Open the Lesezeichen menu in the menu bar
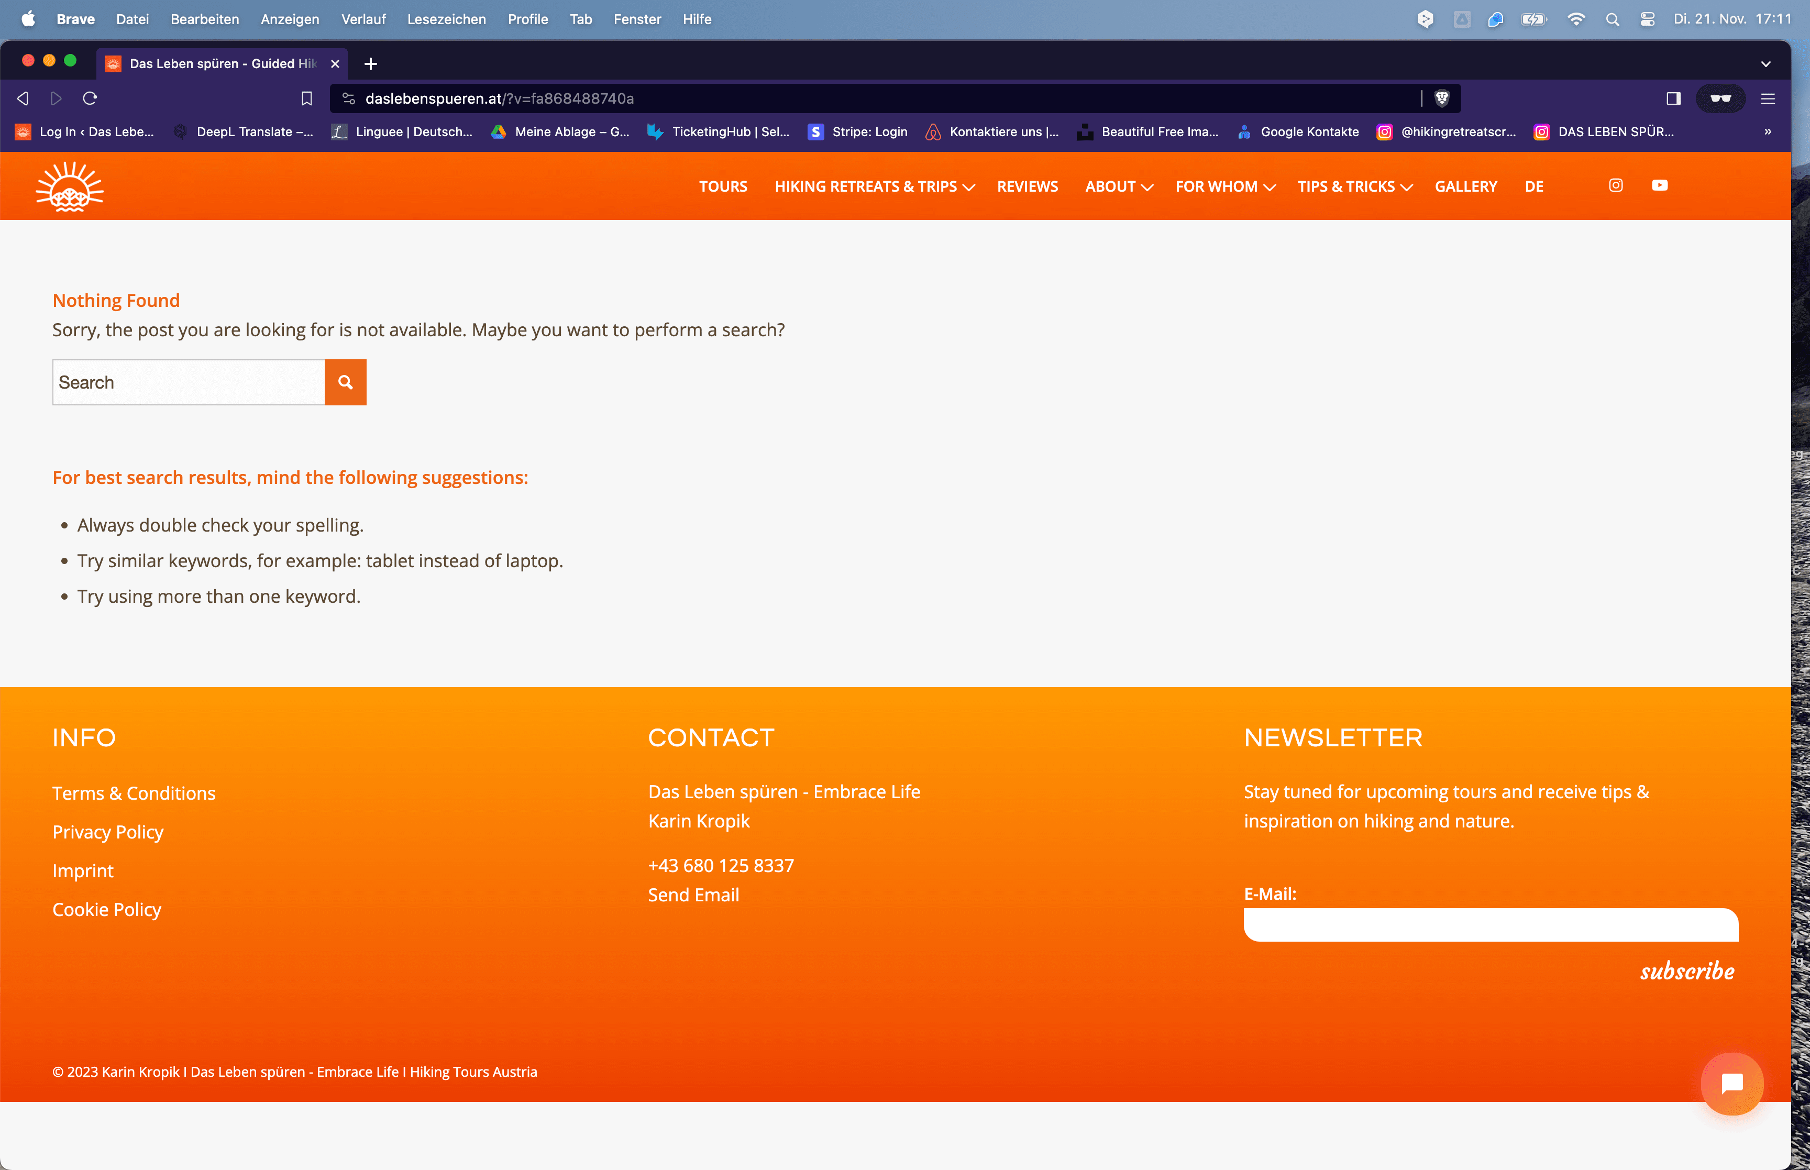 (x=446, y=19)
